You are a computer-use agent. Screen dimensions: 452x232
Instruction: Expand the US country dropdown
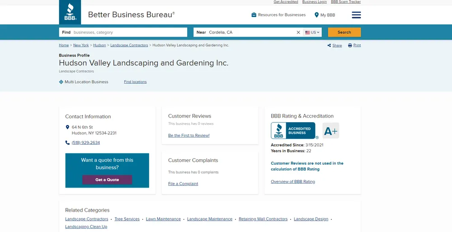pos(312,33)
